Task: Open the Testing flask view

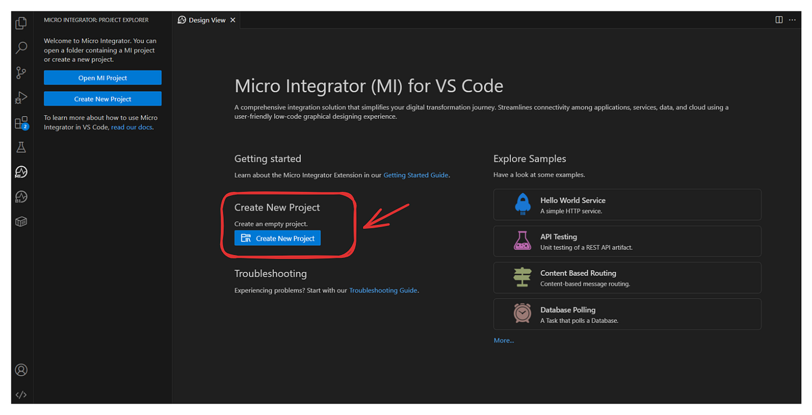Action: click(x=21, y=147)
